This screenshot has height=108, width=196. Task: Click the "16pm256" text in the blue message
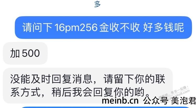click(76, 27)
